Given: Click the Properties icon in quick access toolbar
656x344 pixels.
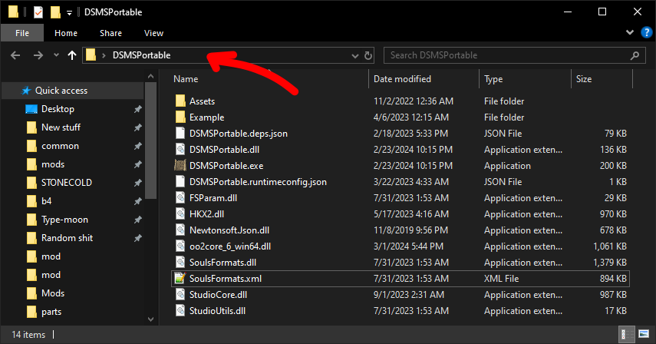Looking at the screenshot, I should pyautogui.click(x=37, y=12).
